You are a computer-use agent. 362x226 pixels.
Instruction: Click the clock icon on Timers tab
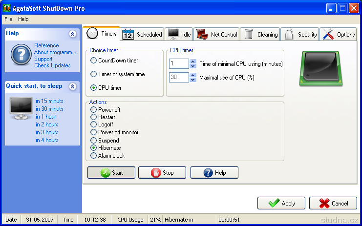click(x=92, y=34)
